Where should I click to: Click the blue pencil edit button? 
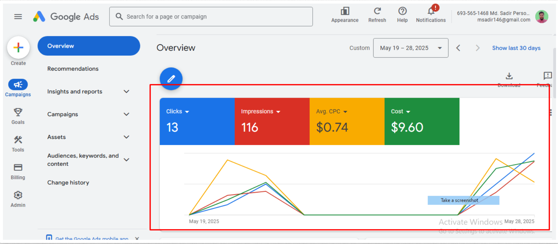(171, 79)
